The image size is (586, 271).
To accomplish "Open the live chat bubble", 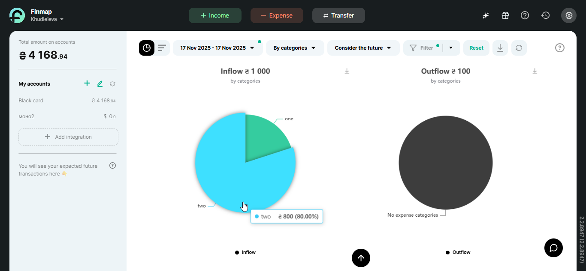I will click(553, 248).
